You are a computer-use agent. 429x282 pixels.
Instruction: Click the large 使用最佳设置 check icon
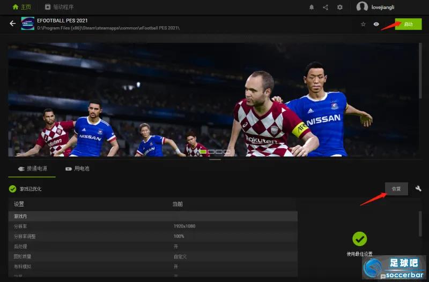(359, 239)
